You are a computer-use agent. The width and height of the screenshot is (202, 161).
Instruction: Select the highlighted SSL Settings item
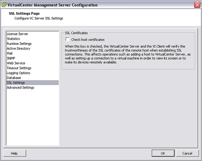[32, 83]
